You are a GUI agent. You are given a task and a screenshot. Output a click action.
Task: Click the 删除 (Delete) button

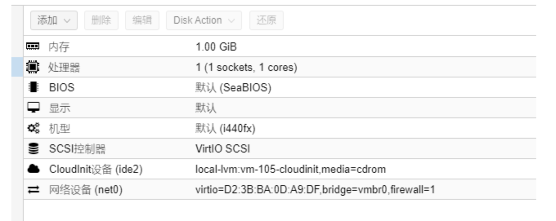101,20
